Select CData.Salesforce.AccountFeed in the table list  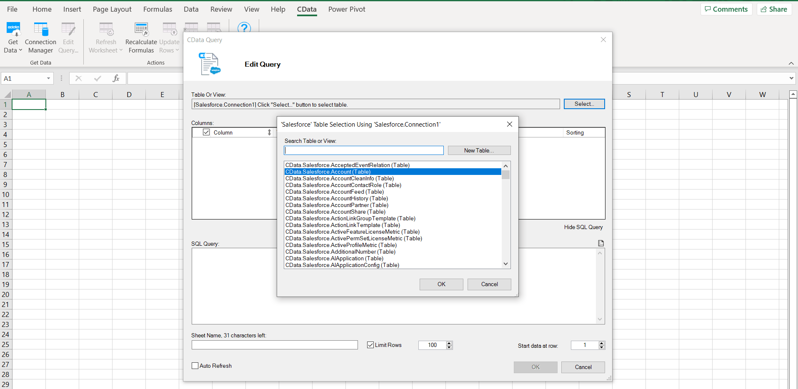pyautogui.click(x=334, y=192)
